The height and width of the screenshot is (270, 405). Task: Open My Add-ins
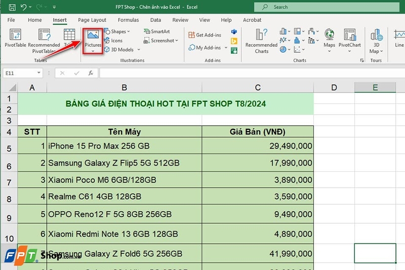tap(205, 48)
